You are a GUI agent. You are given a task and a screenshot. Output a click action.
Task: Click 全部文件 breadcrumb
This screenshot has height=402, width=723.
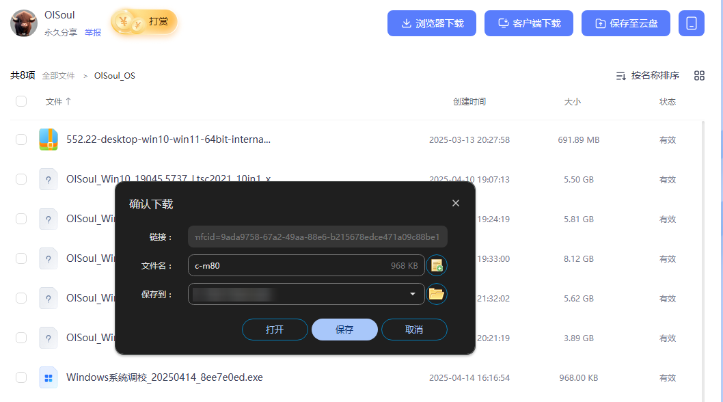pyautogui.click(x=58, y=76)
